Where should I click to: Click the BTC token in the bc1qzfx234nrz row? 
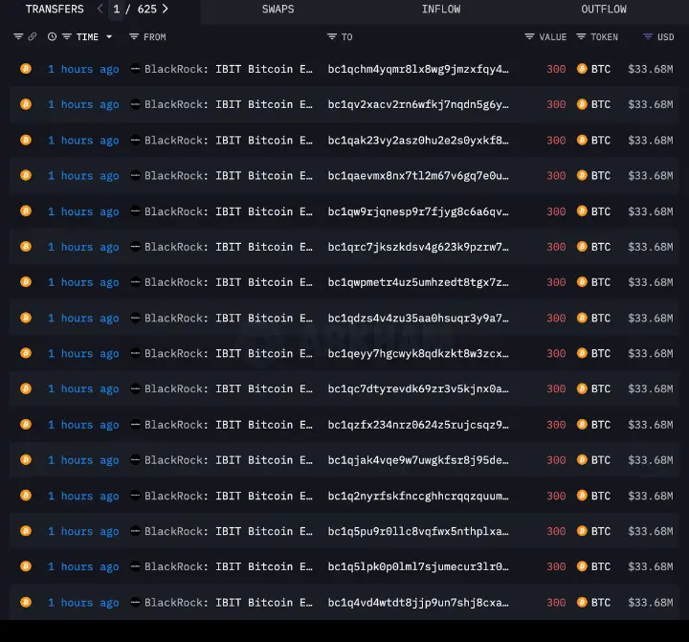600,425
